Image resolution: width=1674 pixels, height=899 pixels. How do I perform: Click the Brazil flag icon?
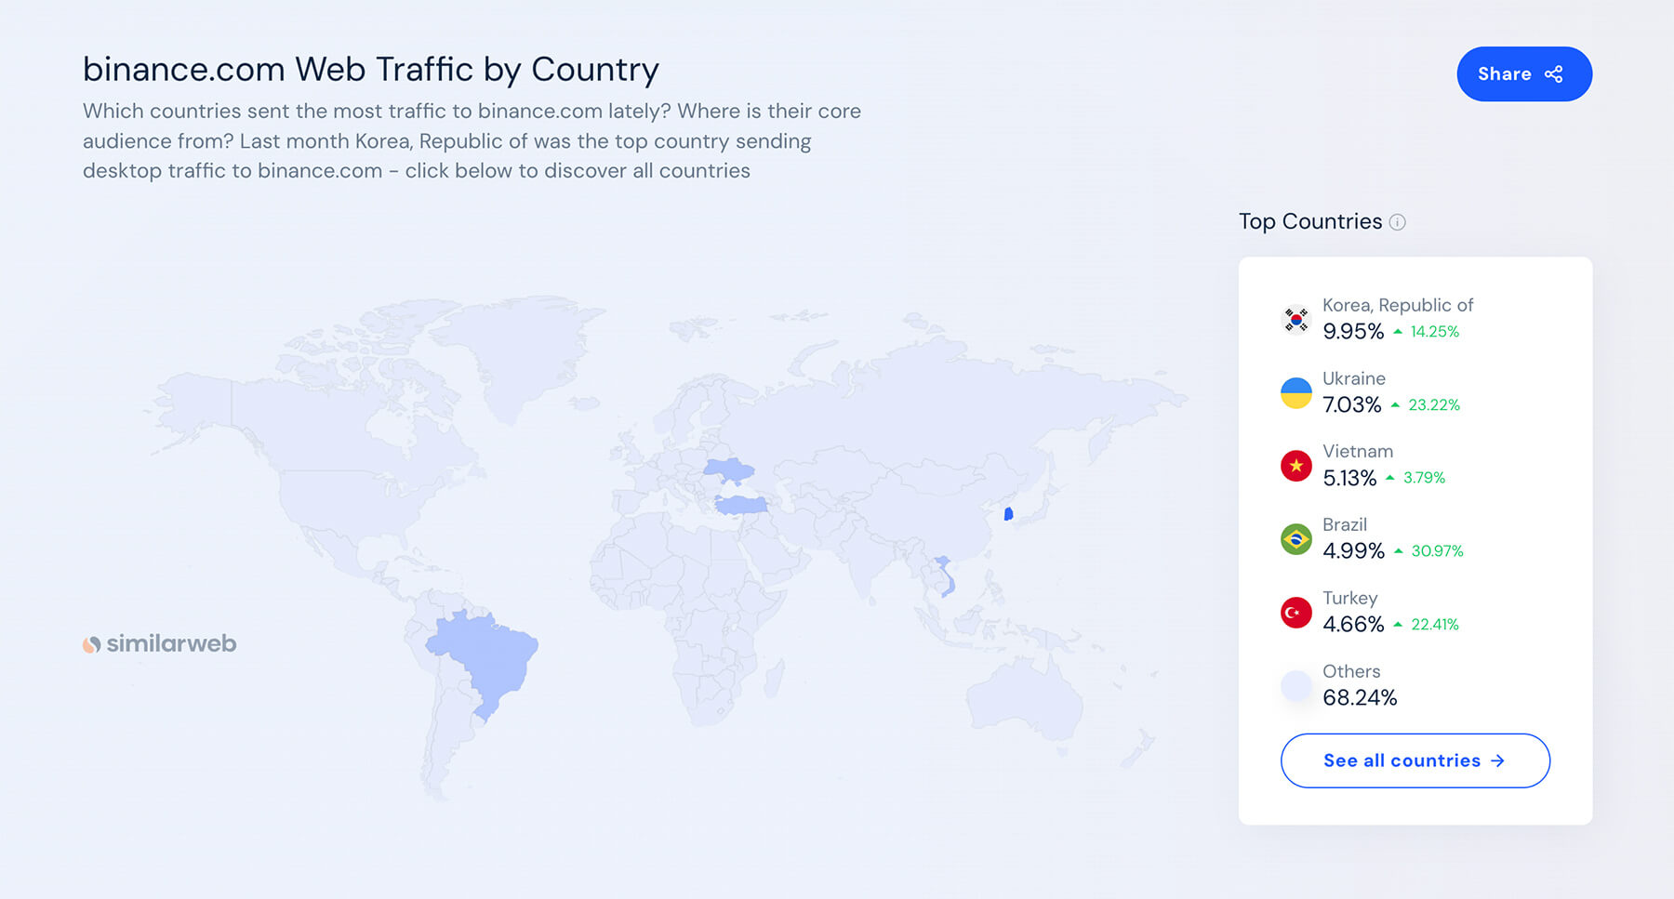[1295, 539]
